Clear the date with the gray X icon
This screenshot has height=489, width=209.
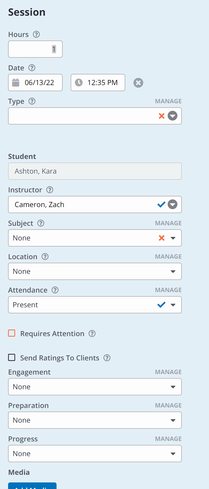pos(138,83)
